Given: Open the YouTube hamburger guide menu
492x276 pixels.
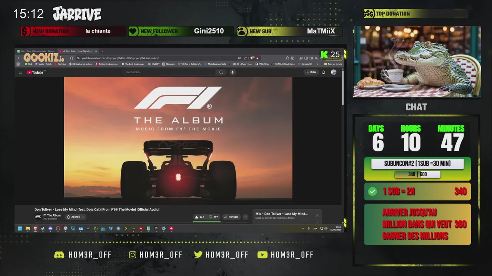Looking at the screenshot, I should 21,72.
